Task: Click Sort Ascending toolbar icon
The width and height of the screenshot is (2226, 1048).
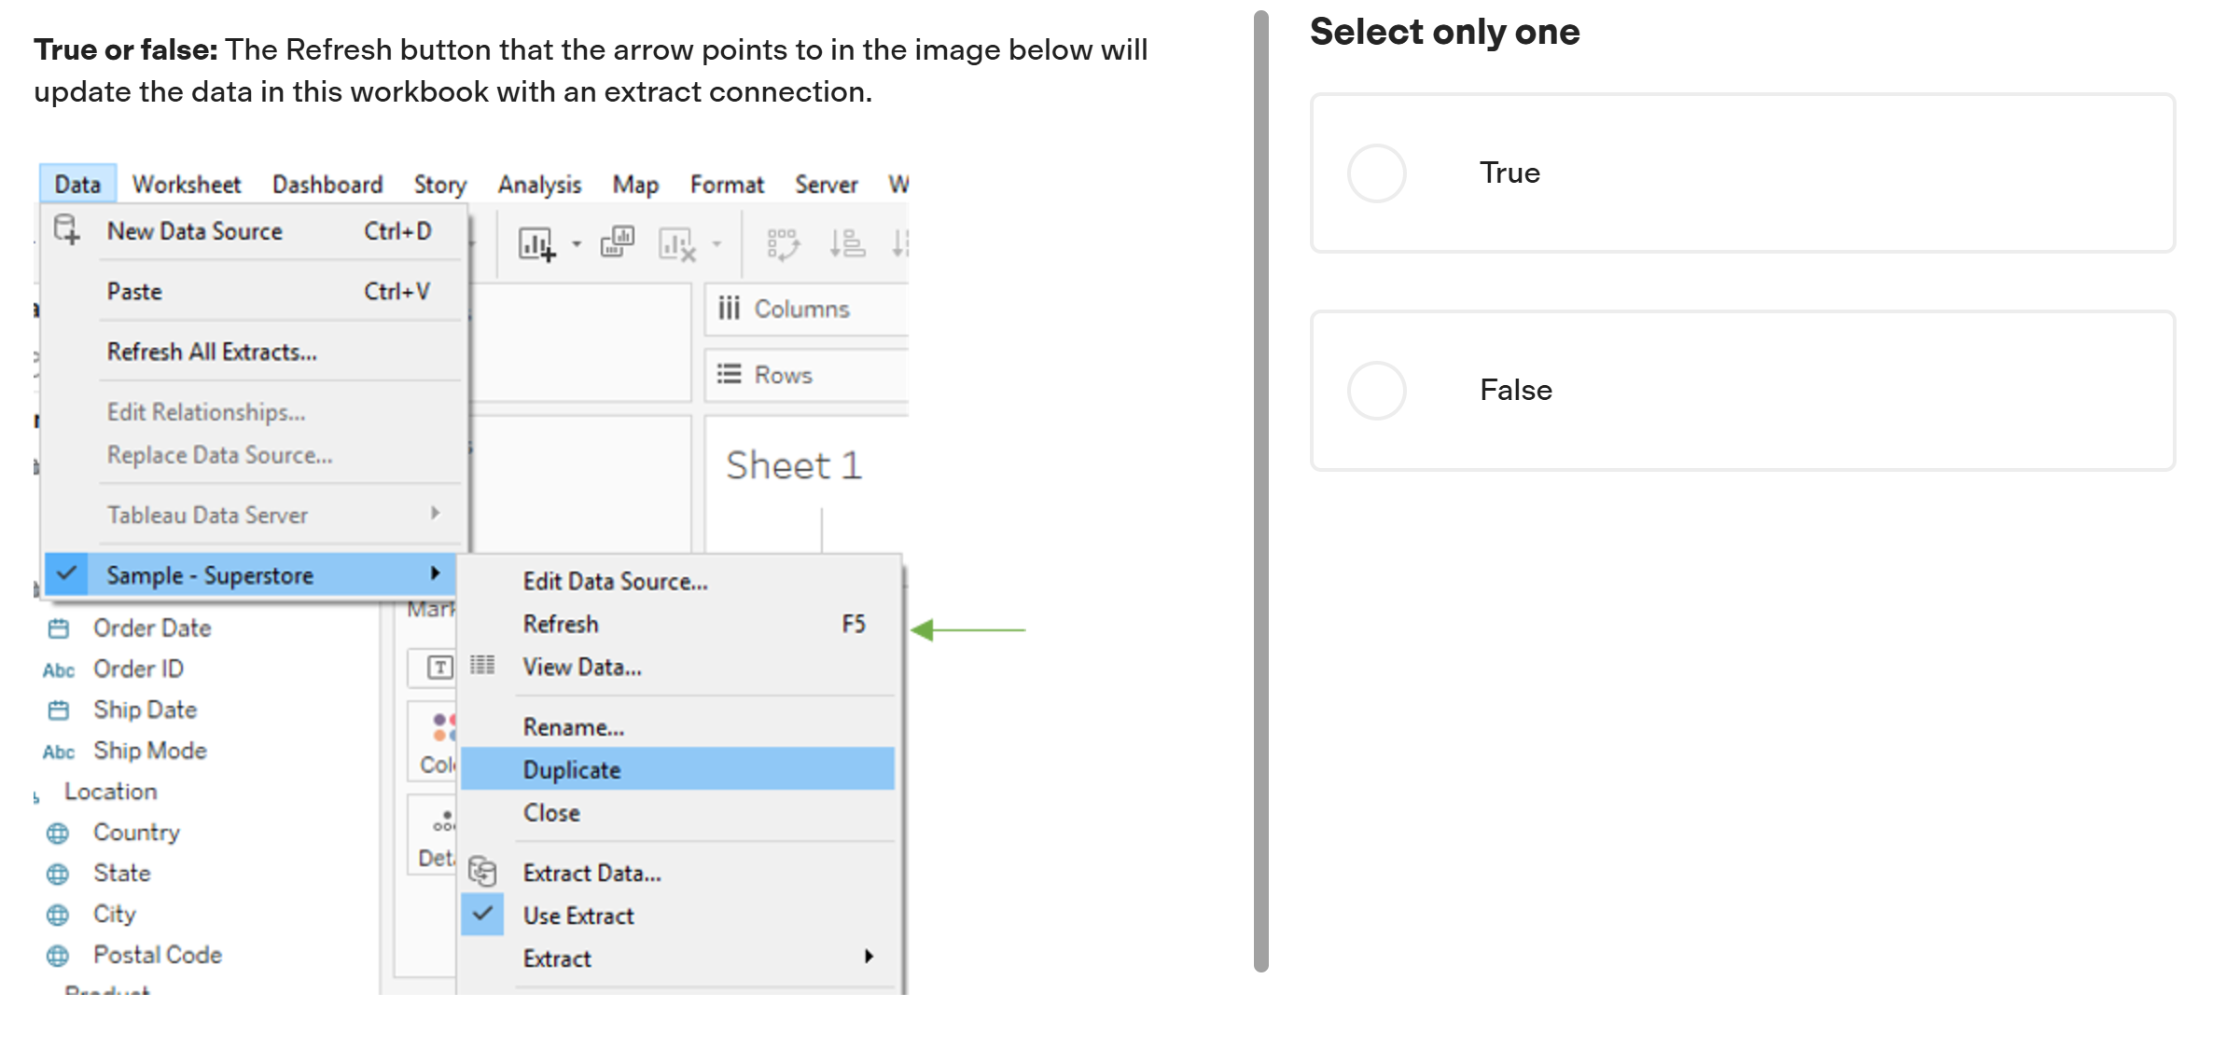Action: point(847,243)
